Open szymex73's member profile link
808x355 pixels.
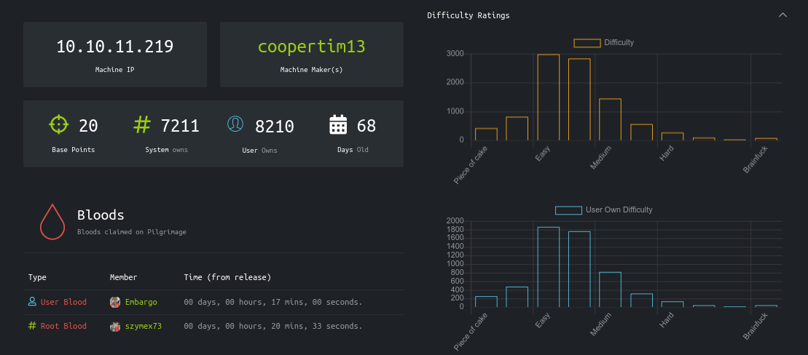coord(143,327)
